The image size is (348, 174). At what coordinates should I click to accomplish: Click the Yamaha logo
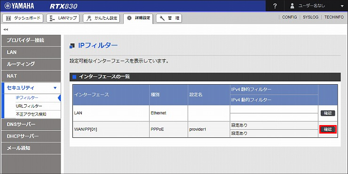(x=19, y=6)
